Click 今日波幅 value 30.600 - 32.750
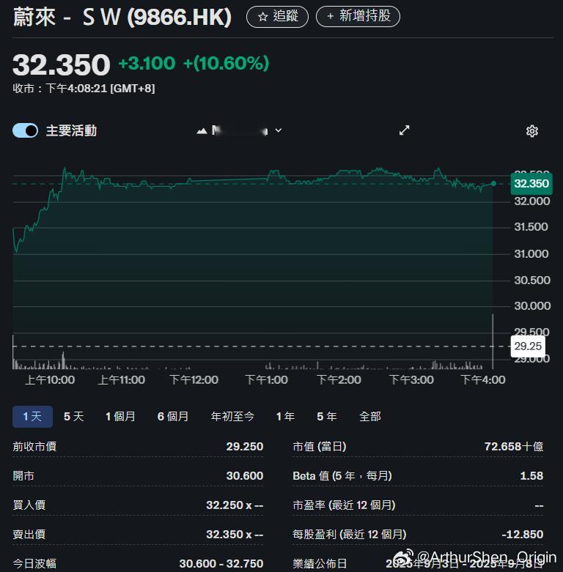The image size is (563, 572). (x=221, y=564)
